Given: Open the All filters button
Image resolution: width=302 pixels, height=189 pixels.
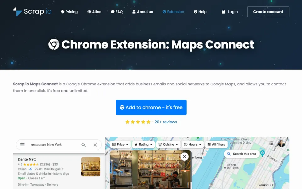Looking at the screenshot, I should click(x=216, y=145).
